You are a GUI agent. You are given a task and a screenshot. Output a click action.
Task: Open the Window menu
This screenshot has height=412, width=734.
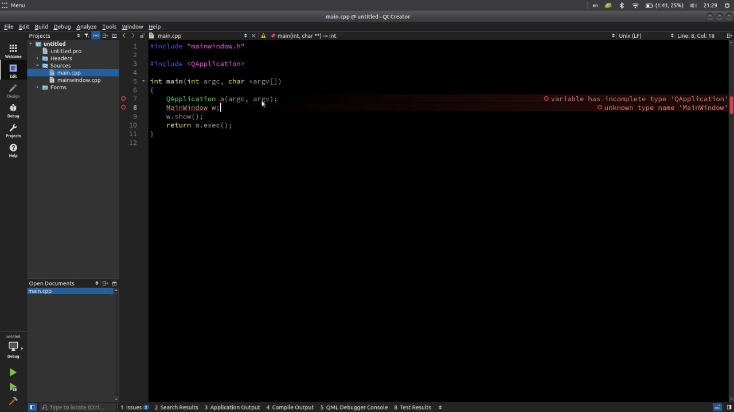(x=132, y=26)
